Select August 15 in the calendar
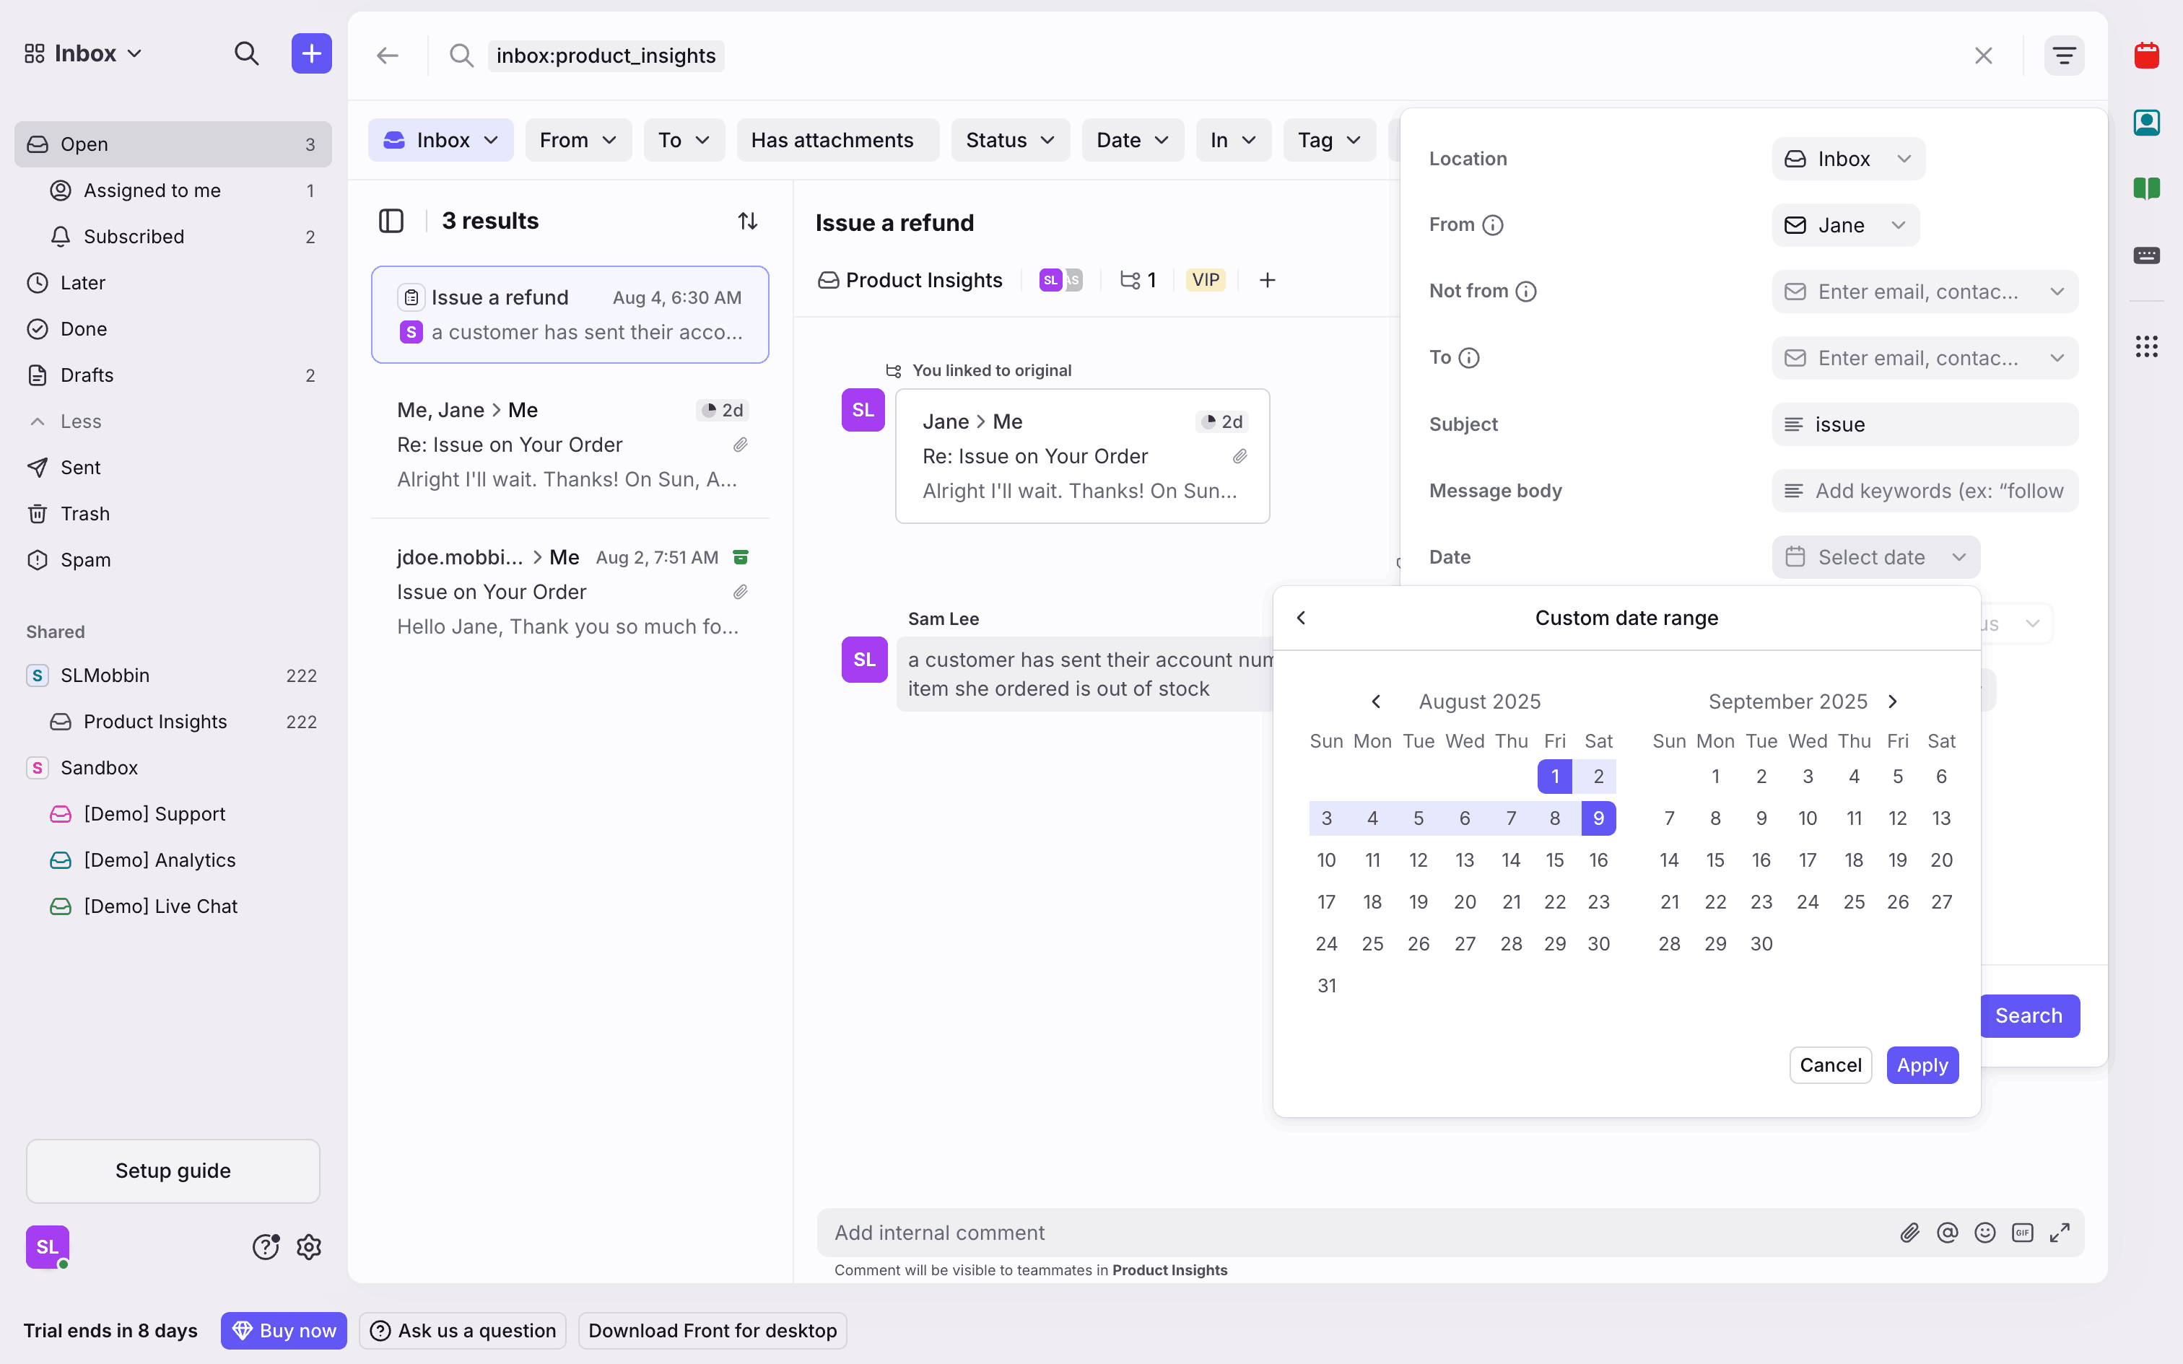 1554,860
